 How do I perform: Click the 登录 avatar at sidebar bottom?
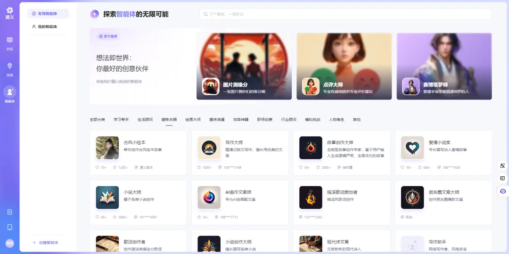[10, 243]
